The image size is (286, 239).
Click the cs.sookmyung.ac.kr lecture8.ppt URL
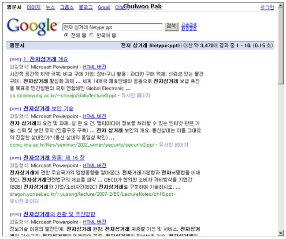(x=63, y=95)
